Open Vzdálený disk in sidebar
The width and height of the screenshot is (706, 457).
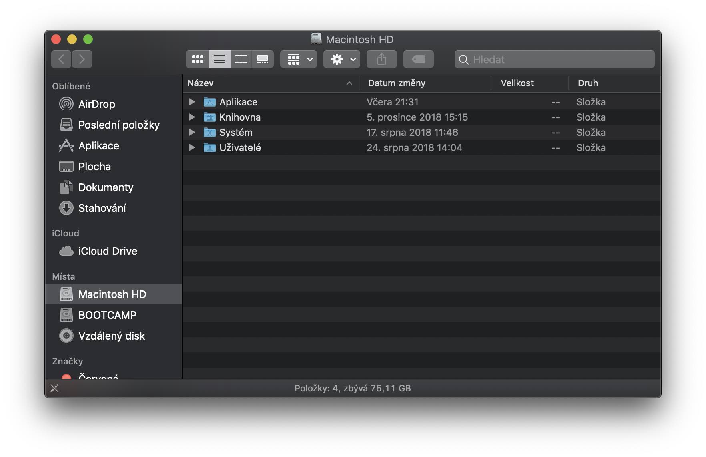(x=114, y=336)
